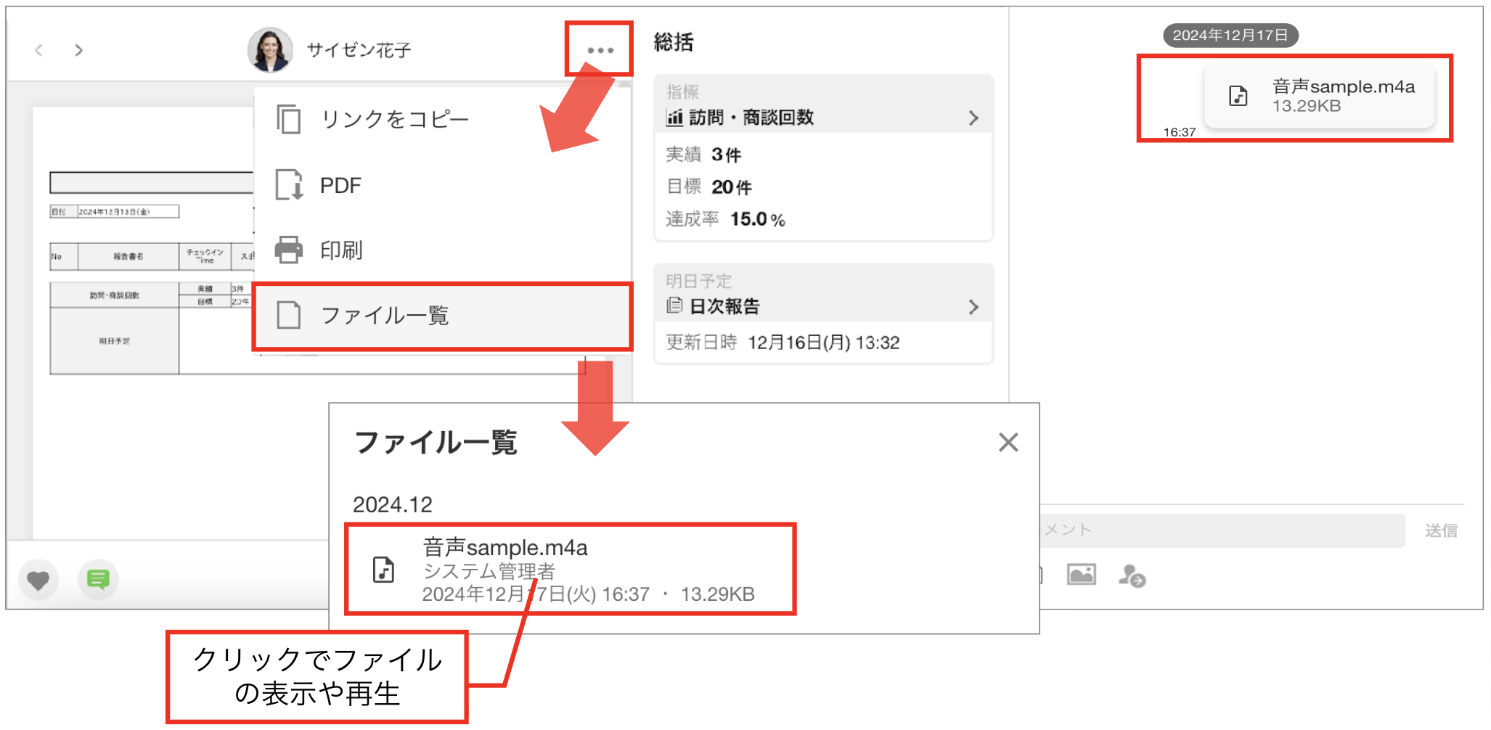Click the 送信 send button
Viewport: 1491px width, 730px height.
coord(1441,530)
